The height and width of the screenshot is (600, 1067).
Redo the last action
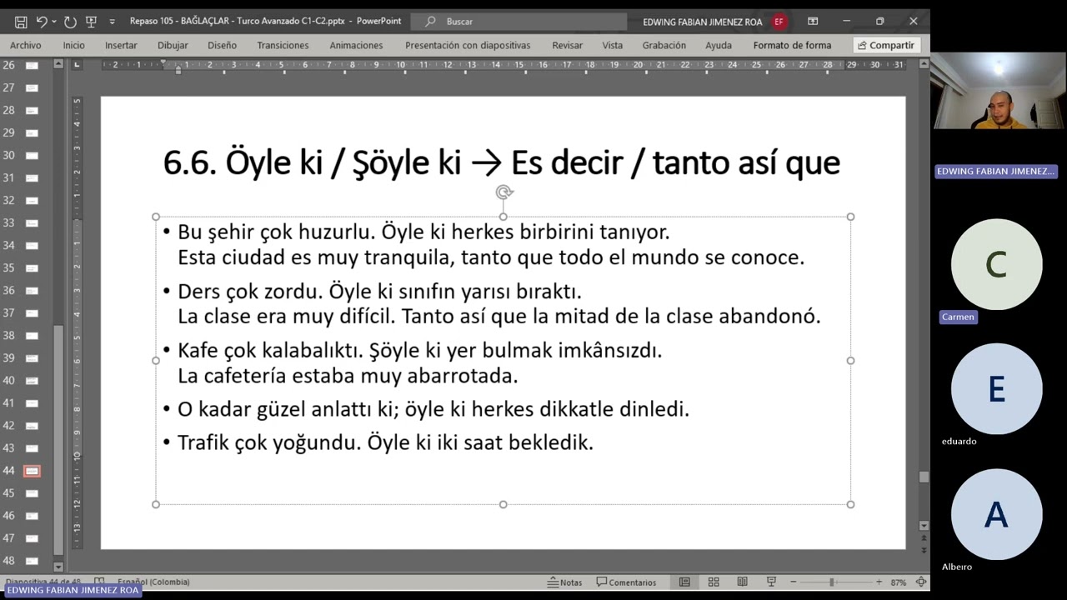click(x=70, y=22)
